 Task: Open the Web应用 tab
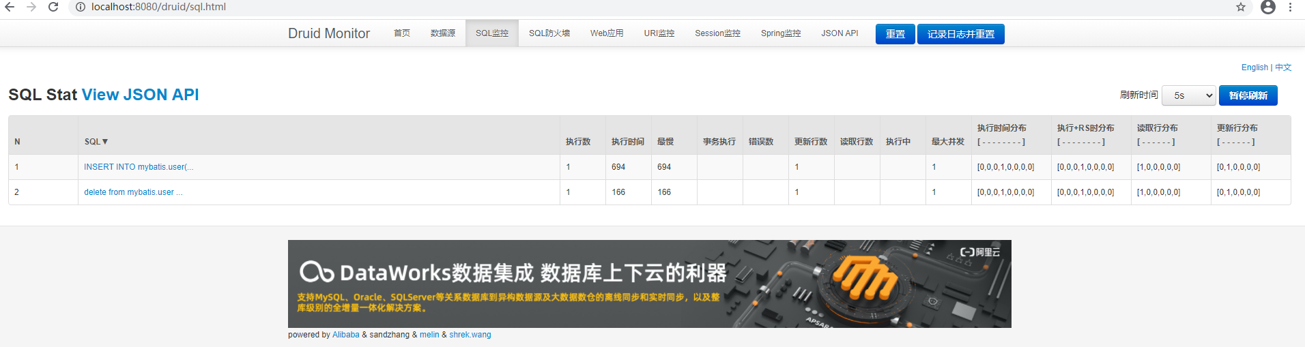[607, 33]
